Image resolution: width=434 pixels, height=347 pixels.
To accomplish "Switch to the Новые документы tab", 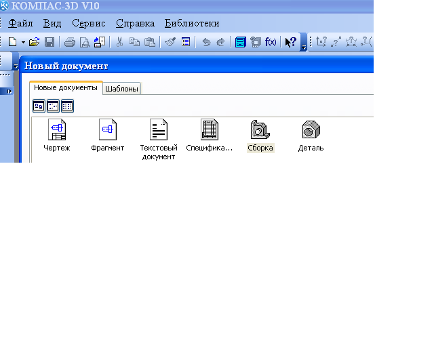I will [x=66, y=87].
